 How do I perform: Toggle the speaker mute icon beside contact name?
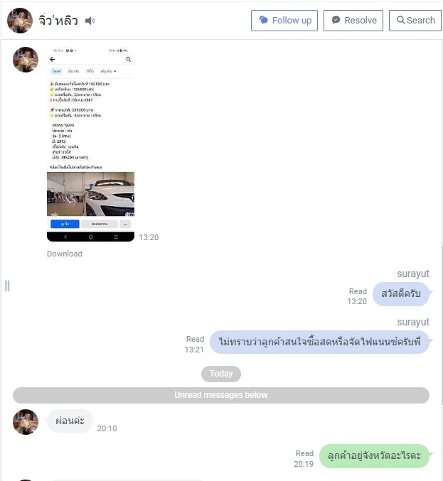pos(90,21)
